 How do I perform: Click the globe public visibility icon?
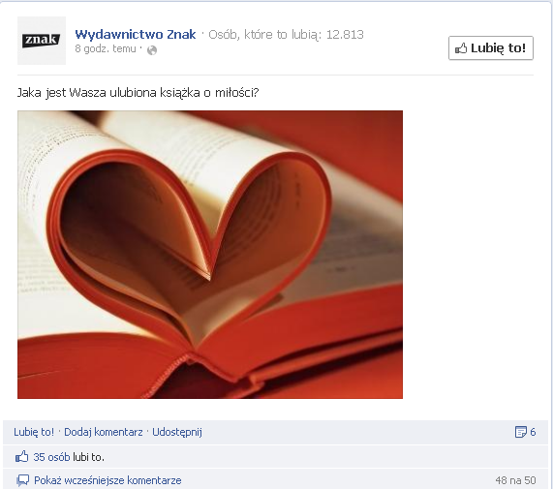pyautogui.click(x=152, y=50)
